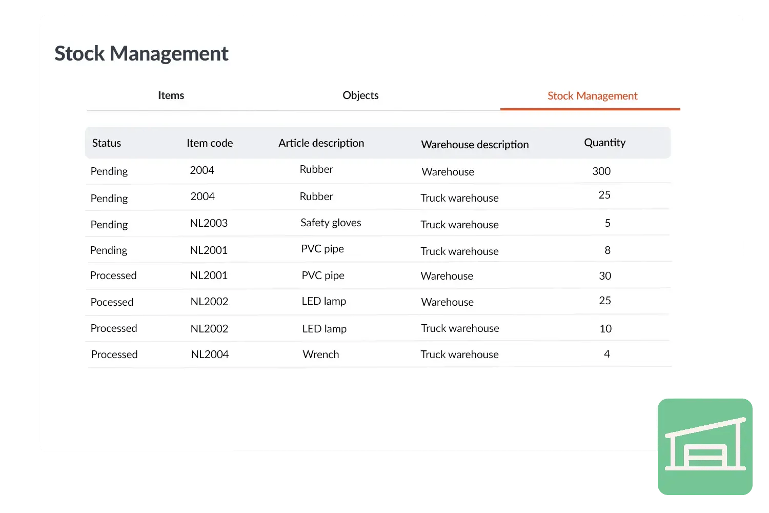Click the Article description column header
The width and height of the screenshot is (769, 513).
321,143
